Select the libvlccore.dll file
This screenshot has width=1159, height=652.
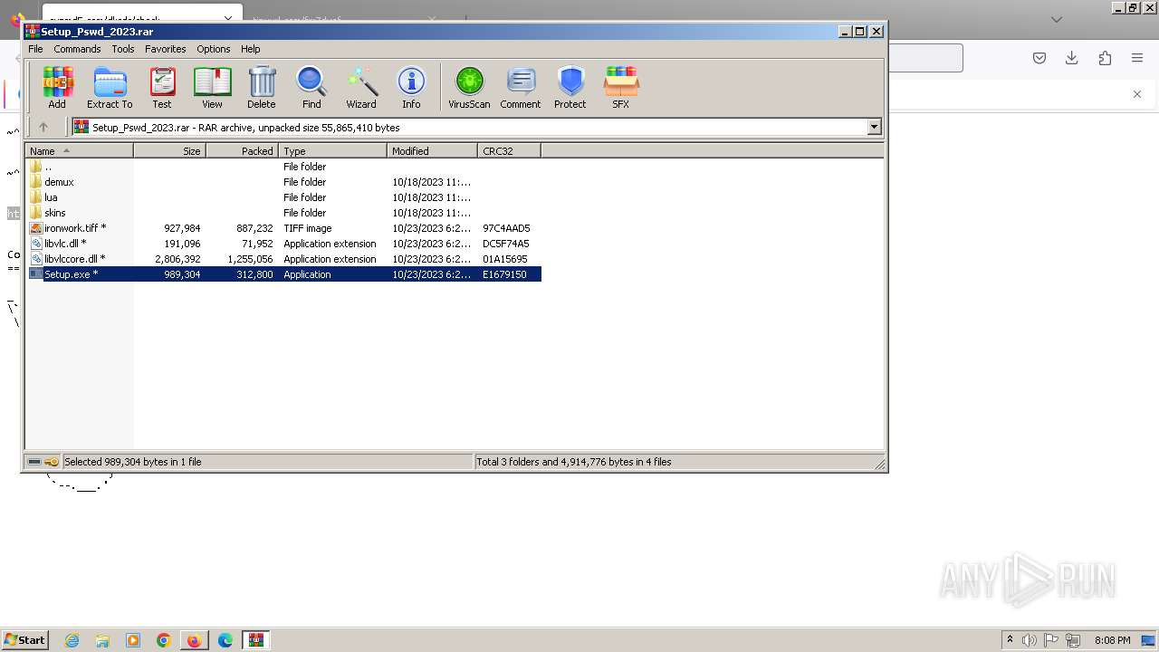[x=283, y=259]
